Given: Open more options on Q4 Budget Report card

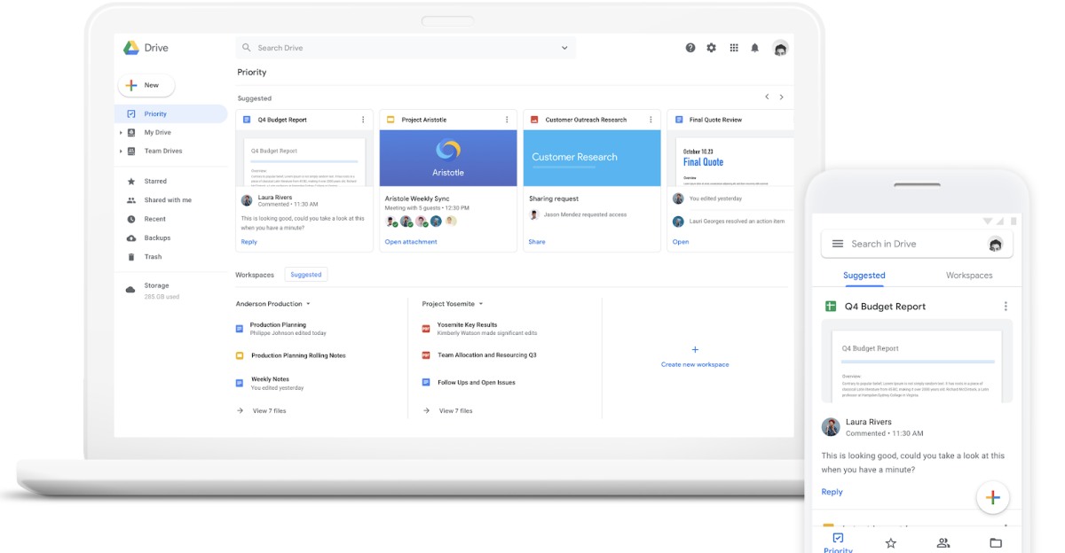Looking at the screenshot, I should 363,120.
